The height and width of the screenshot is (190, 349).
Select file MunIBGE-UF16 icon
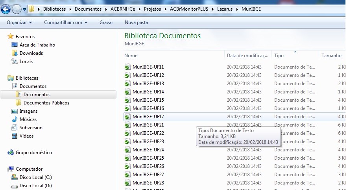click(x=127, y=108)
